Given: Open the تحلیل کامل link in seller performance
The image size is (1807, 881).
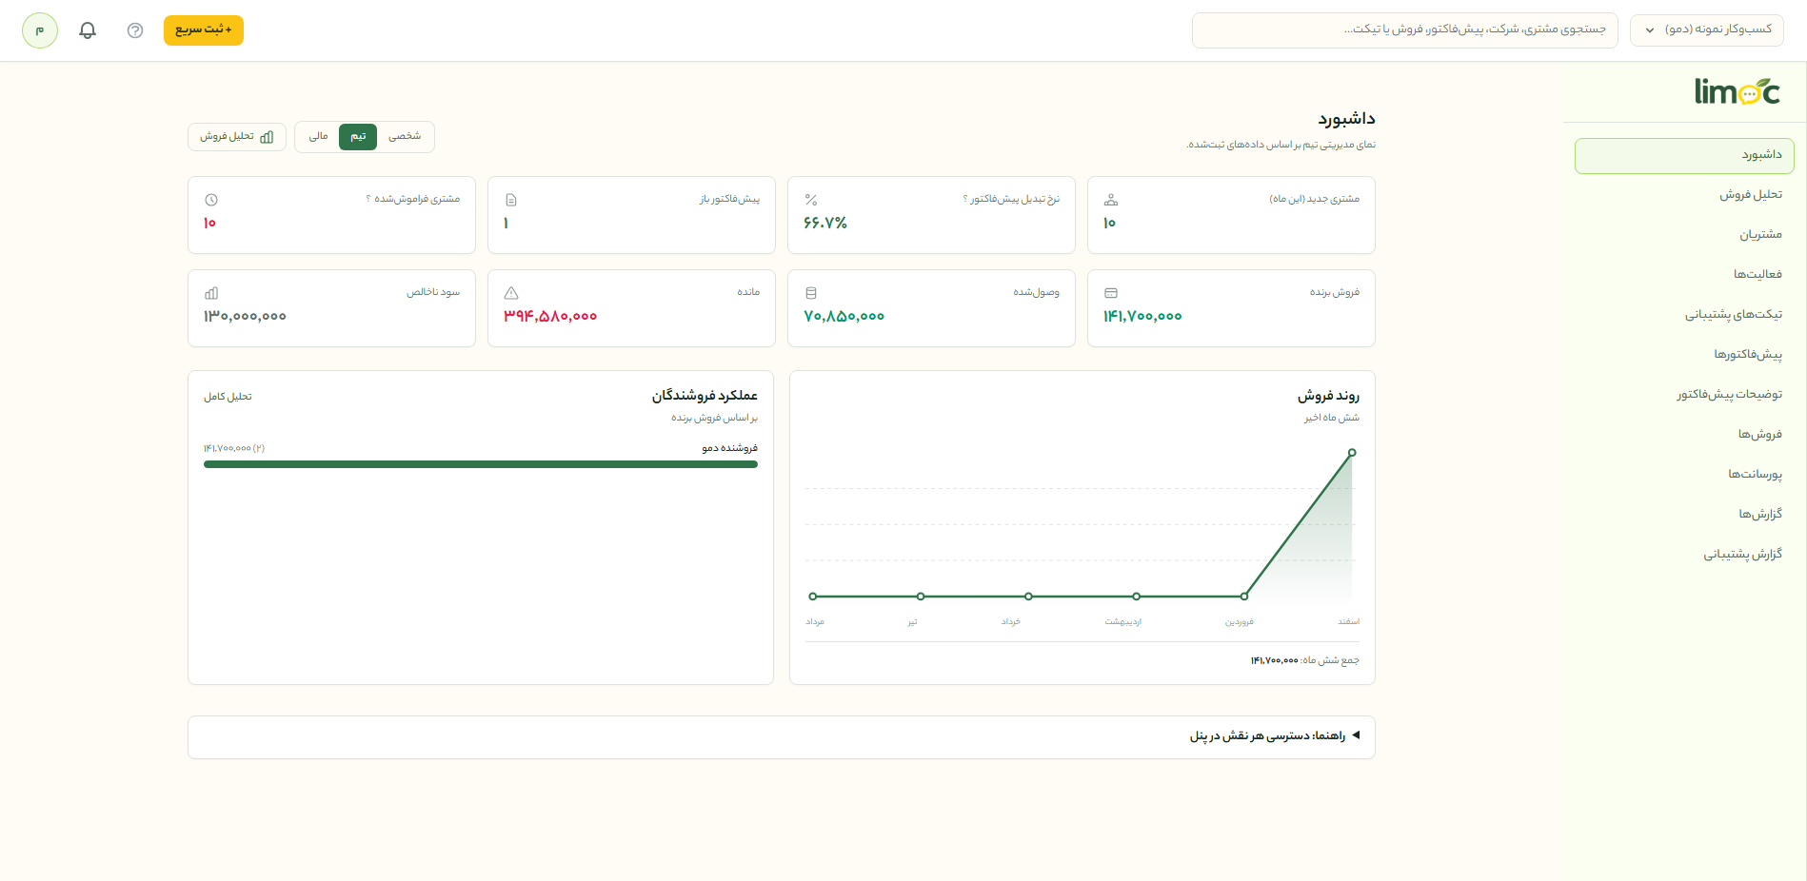Looking at the screenshot, I should (x=228, y=397).
